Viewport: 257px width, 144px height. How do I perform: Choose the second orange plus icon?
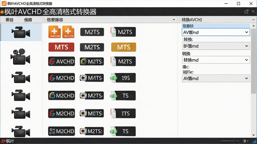point(68,32)
